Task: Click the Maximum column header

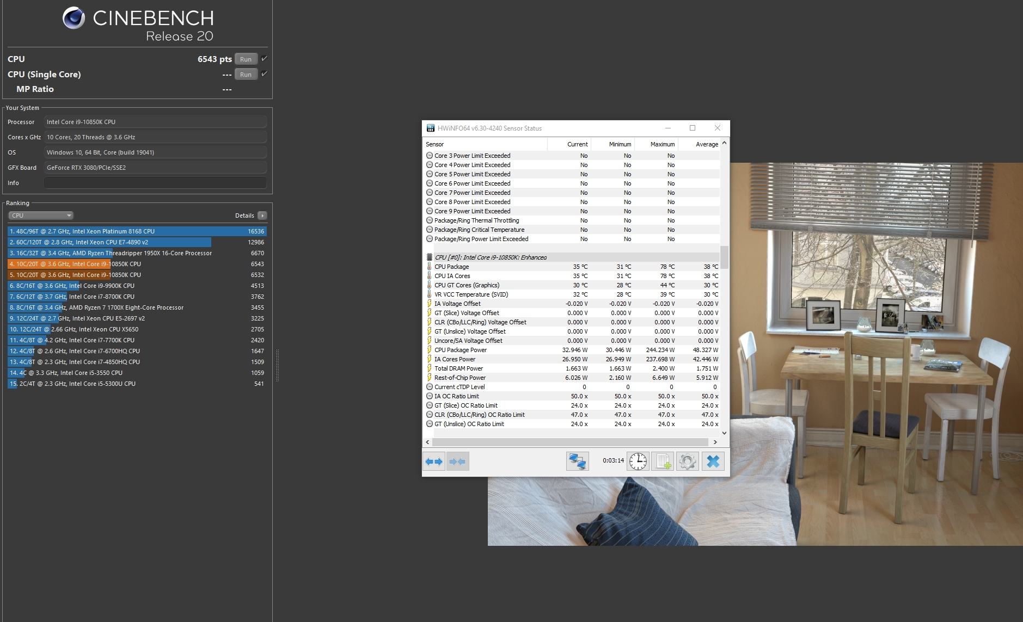Action: [x=656, y=144]
